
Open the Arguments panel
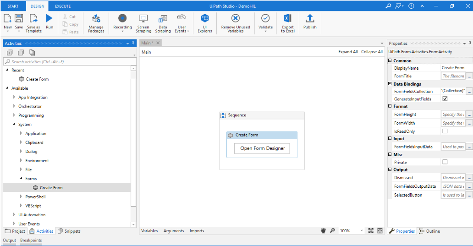tap(173, 230)
